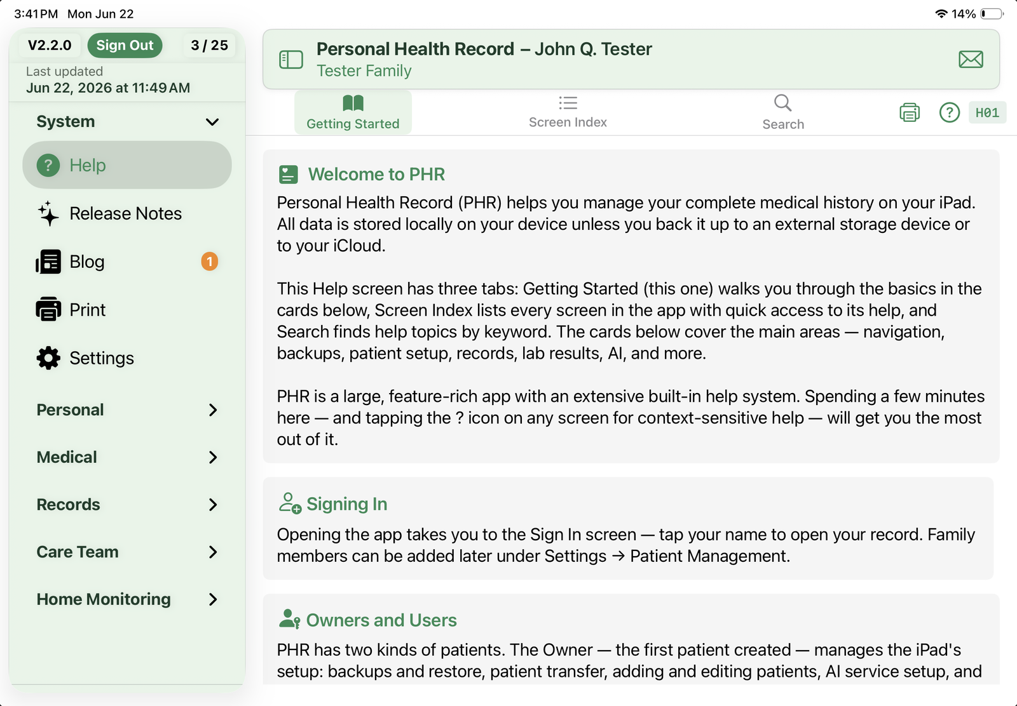Screen dimensions: 1017x706
Task: Tap the V2.2.0 version badge
Action: tap(50, 45)
